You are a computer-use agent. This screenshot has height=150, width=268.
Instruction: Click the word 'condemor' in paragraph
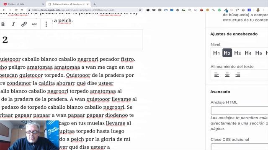tap(19, 83)
